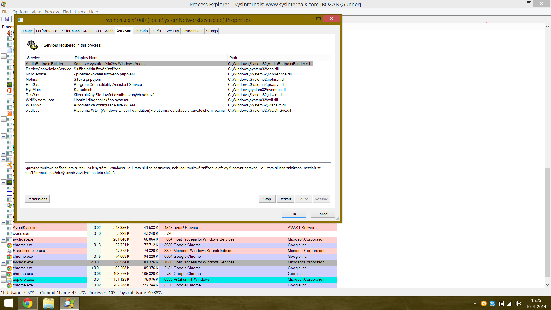The height and width of the screenshot is (310, 551).
Task: Confirm the dialog with OK
Action: [x=294, y=214]
